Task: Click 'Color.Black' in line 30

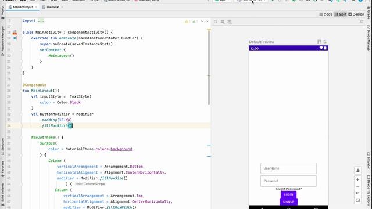Action: 69,102
